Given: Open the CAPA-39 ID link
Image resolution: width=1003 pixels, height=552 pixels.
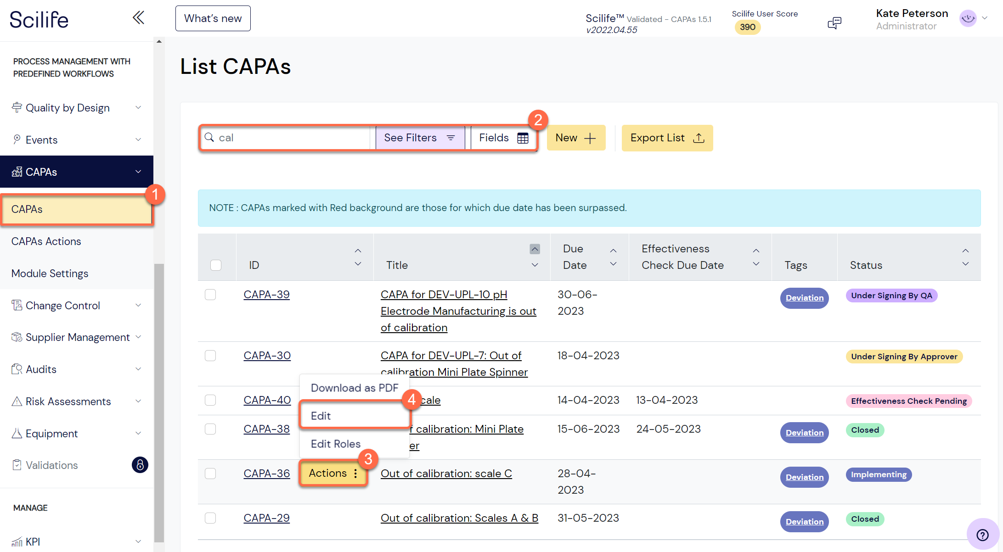Looking at the screenshot, I should 266,295.
